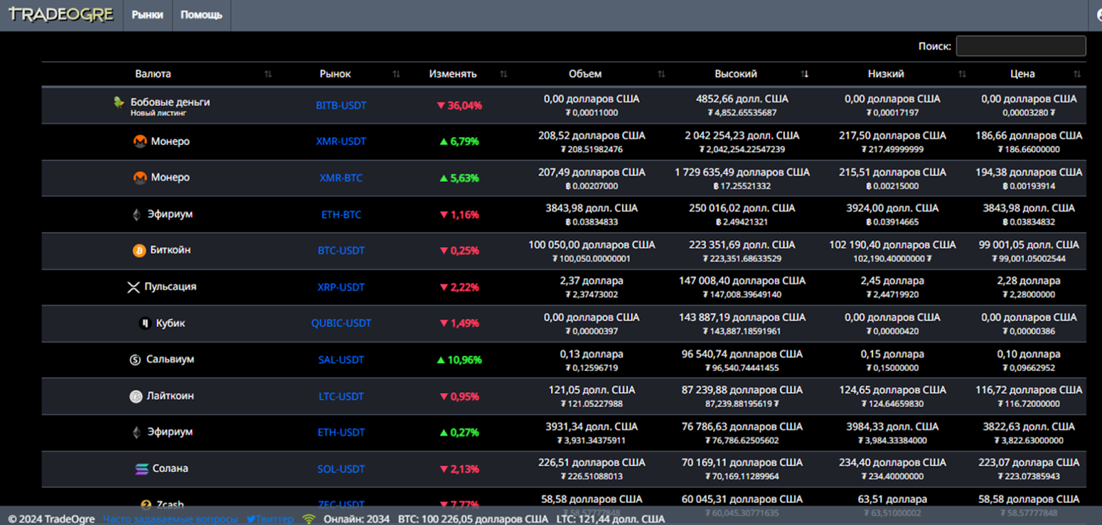Click the © 2024 TradeOgre footer text
Viewport: 1102px width, 525px height.
(x=52, y=519)
